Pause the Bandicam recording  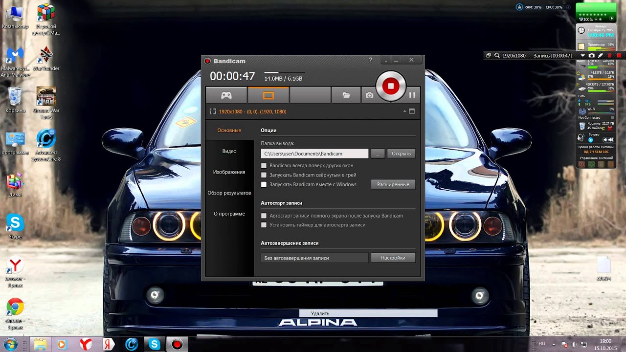[x=412, y=95]
